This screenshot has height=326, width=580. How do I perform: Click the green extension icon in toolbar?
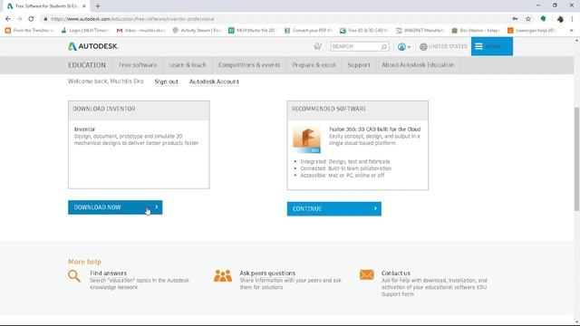tap(544, 19)
